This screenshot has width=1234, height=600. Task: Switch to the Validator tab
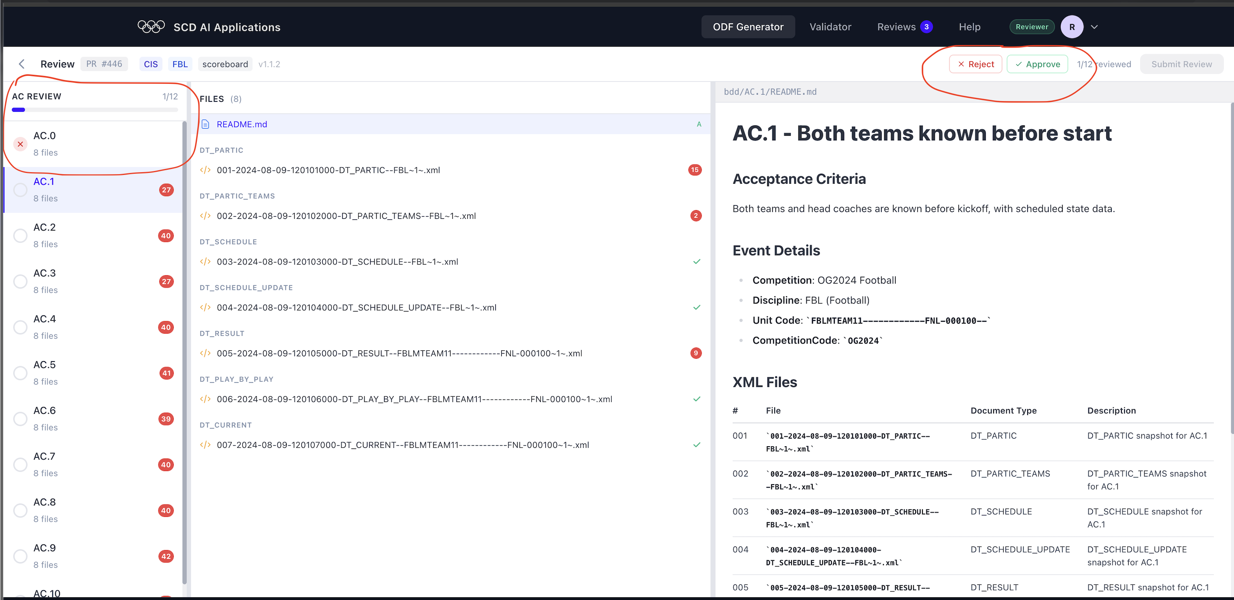coord(830,27)
